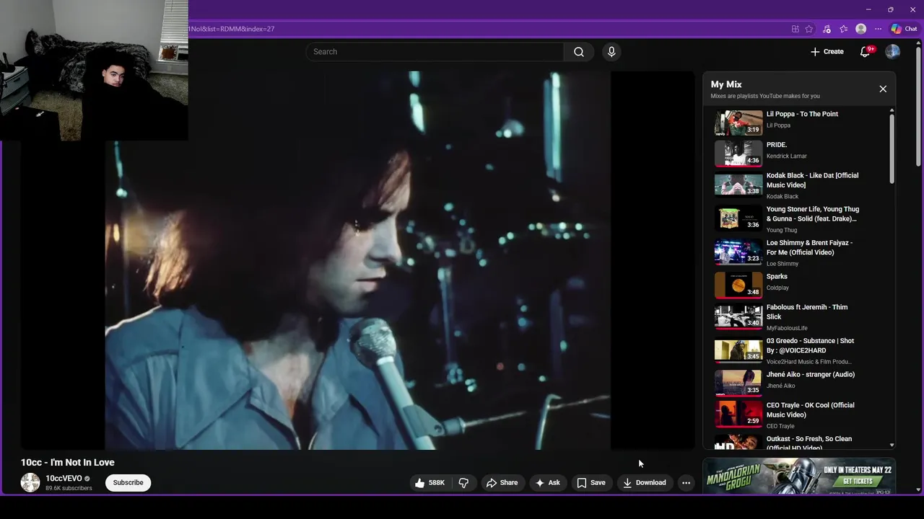Click the YouTube search magnifier button
Viewport: 924px width, 519px height.
(579, 52)
